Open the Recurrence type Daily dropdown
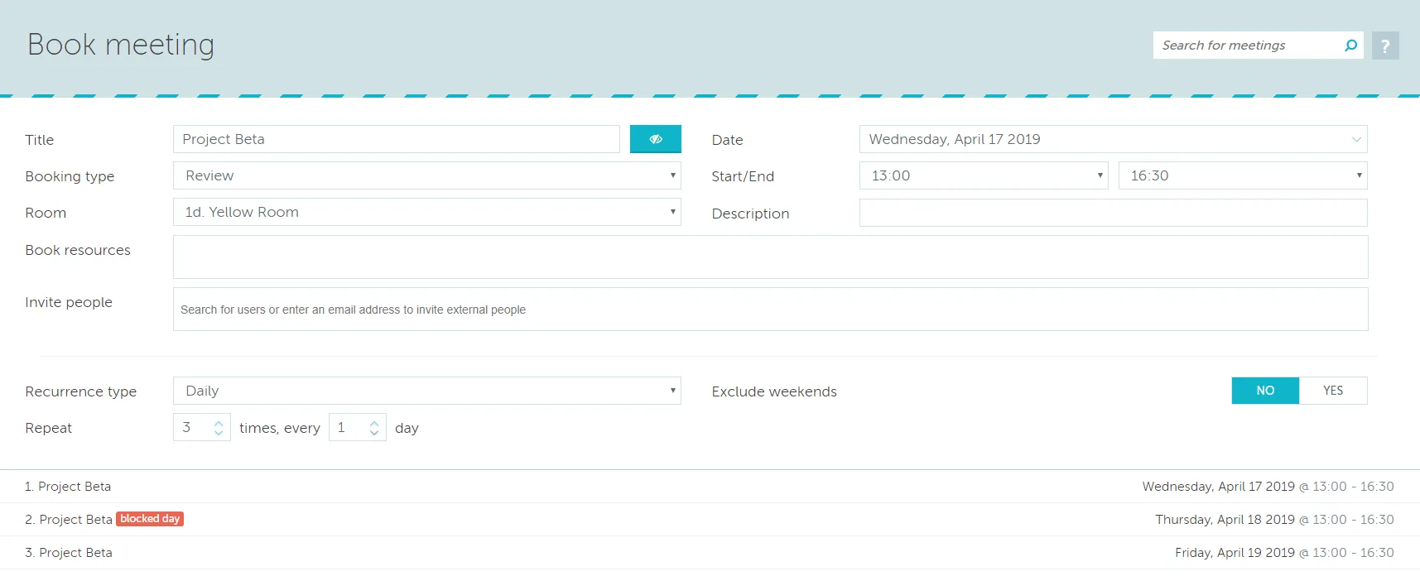Screen dimensions: 1420x581 coord(426,391)
